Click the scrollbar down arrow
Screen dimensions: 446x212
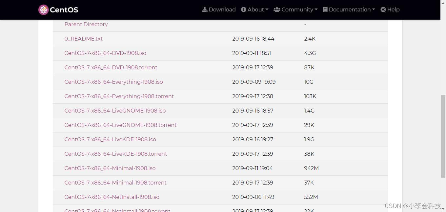point(443,209)
